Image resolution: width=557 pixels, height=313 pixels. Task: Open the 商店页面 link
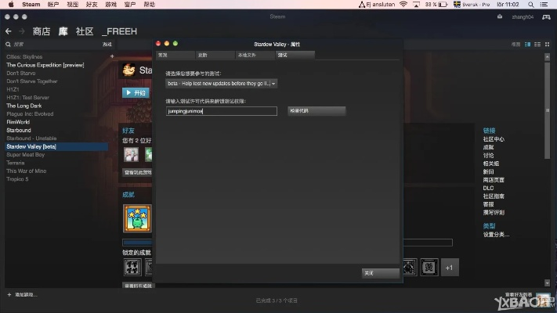tap(494, 180)
